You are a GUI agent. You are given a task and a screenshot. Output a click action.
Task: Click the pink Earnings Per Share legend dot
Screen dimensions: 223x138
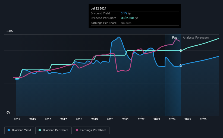pyautogui.click(x=77, y=130)
